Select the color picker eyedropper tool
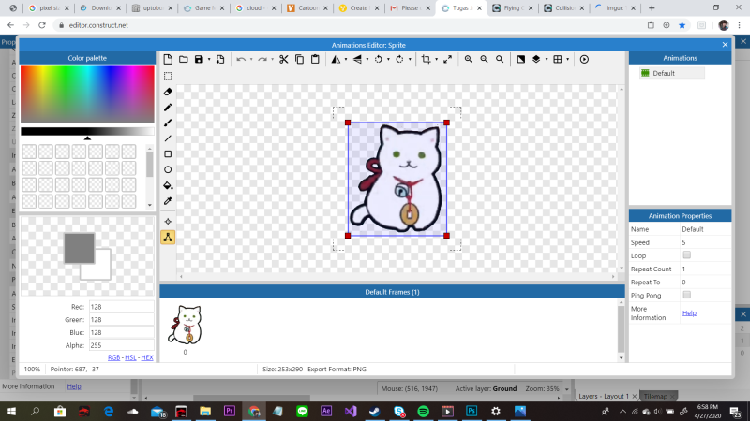750x421 pixels. (x=168, y=201)
